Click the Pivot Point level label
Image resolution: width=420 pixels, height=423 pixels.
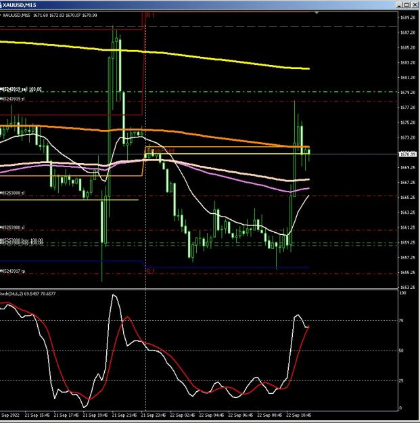(161, 150)
